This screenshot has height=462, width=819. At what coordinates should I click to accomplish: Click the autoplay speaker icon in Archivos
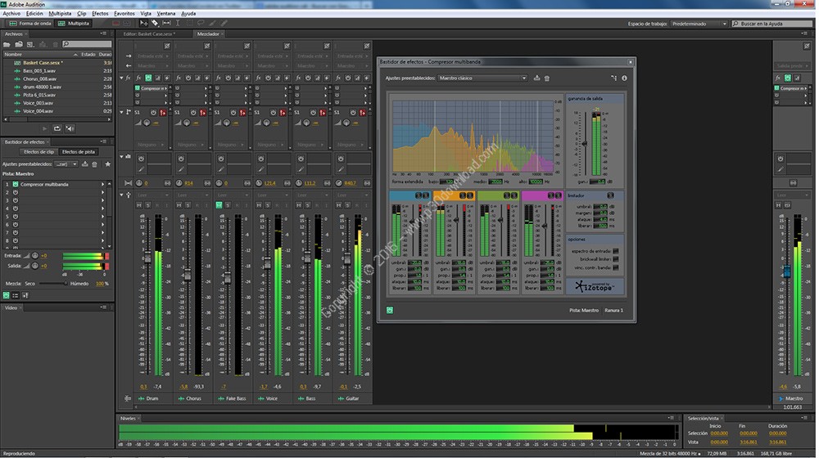[x=69, y=128]
